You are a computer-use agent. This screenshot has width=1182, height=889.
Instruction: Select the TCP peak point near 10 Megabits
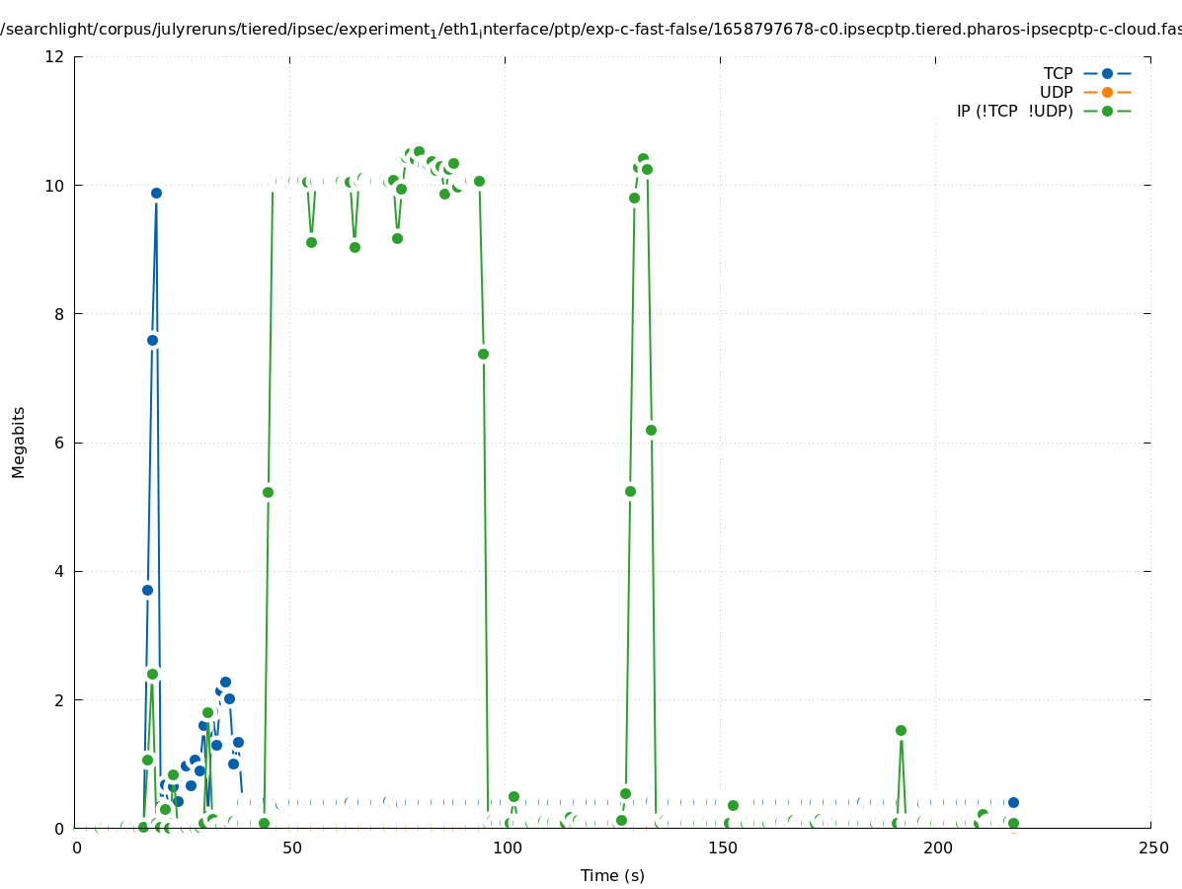pyautogui.click(x=156, y=193)
